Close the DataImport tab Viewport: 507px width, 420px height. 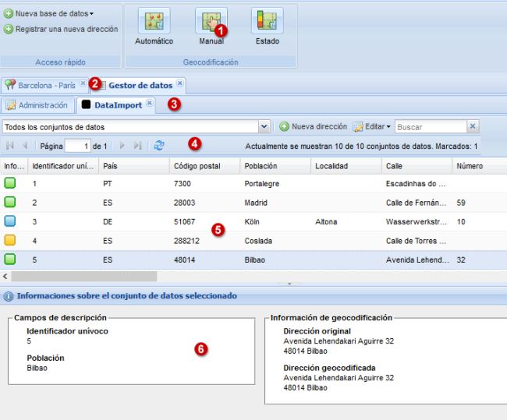[149, 103]
